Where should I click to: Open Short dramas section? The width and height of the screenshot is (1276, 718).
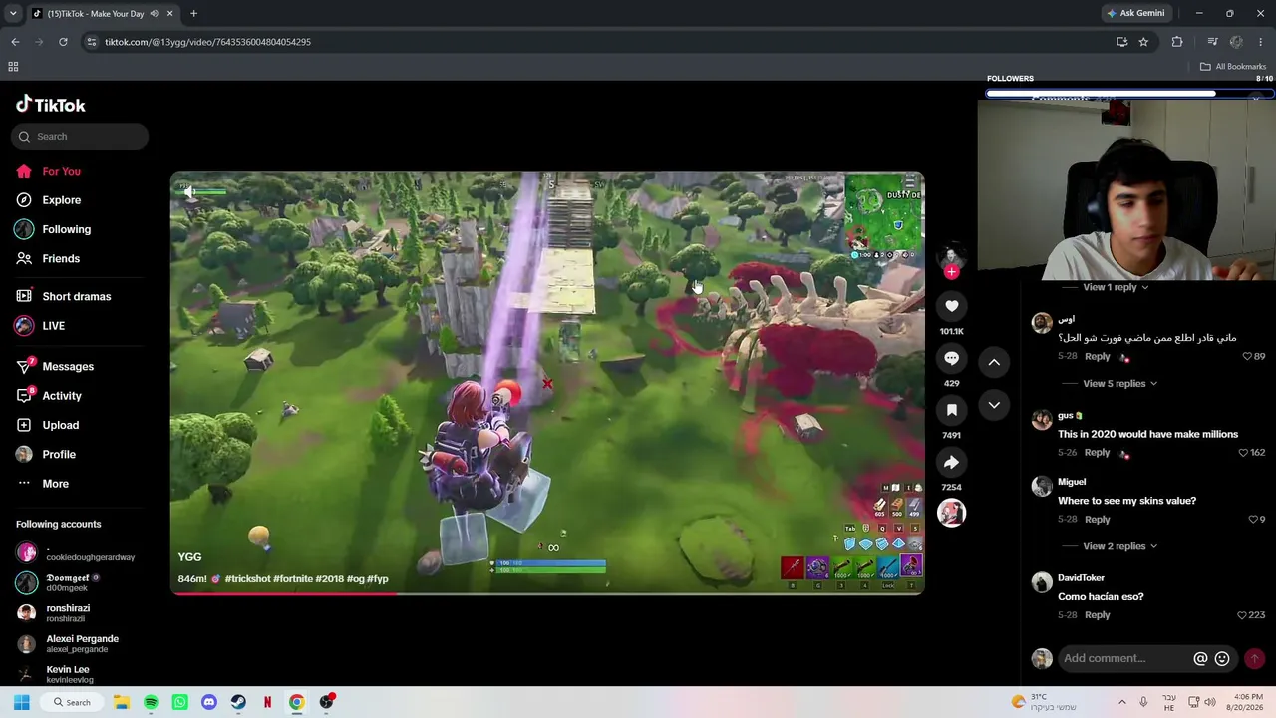(76, 297)
